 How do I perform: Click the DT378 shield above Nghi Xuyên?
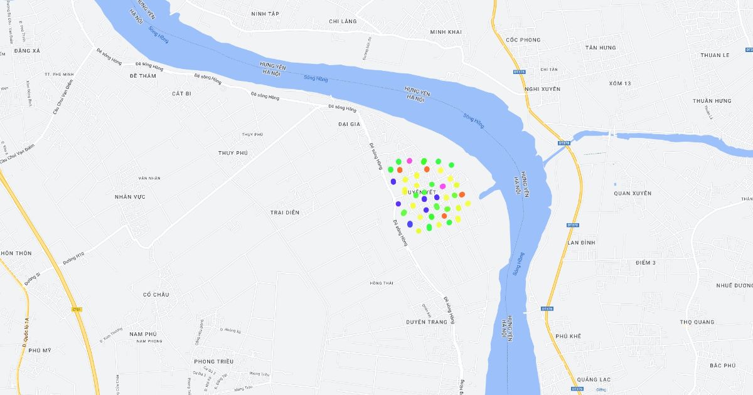click(519, 72)
